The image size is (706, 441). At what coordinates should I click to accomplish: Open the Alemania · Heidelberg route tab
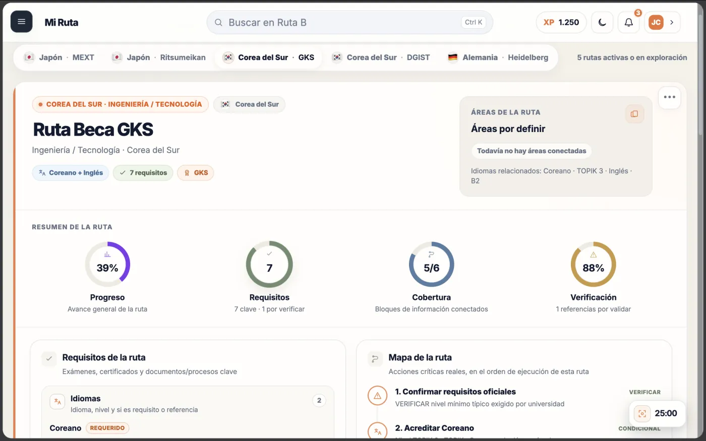pos(498,57)
